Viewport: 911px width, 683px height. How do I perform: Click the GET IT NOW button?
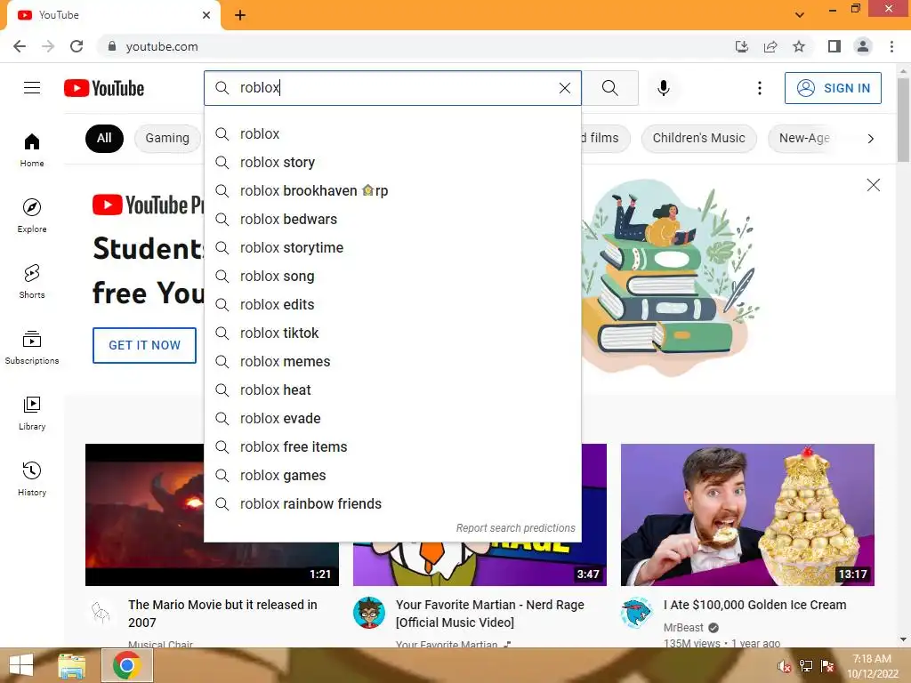(x=145, y=345)
